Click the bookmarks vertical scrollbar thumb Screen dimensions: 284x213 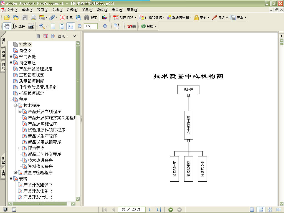(78, 81)
